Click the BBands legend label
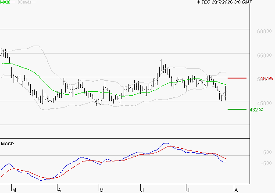This screenshot has height=193, width=275. point(25,2)
